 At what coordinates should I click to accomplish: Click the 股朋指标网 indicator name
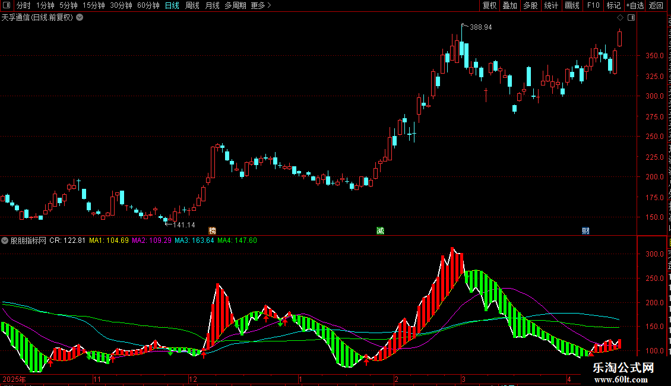click(x=29, y=241)
